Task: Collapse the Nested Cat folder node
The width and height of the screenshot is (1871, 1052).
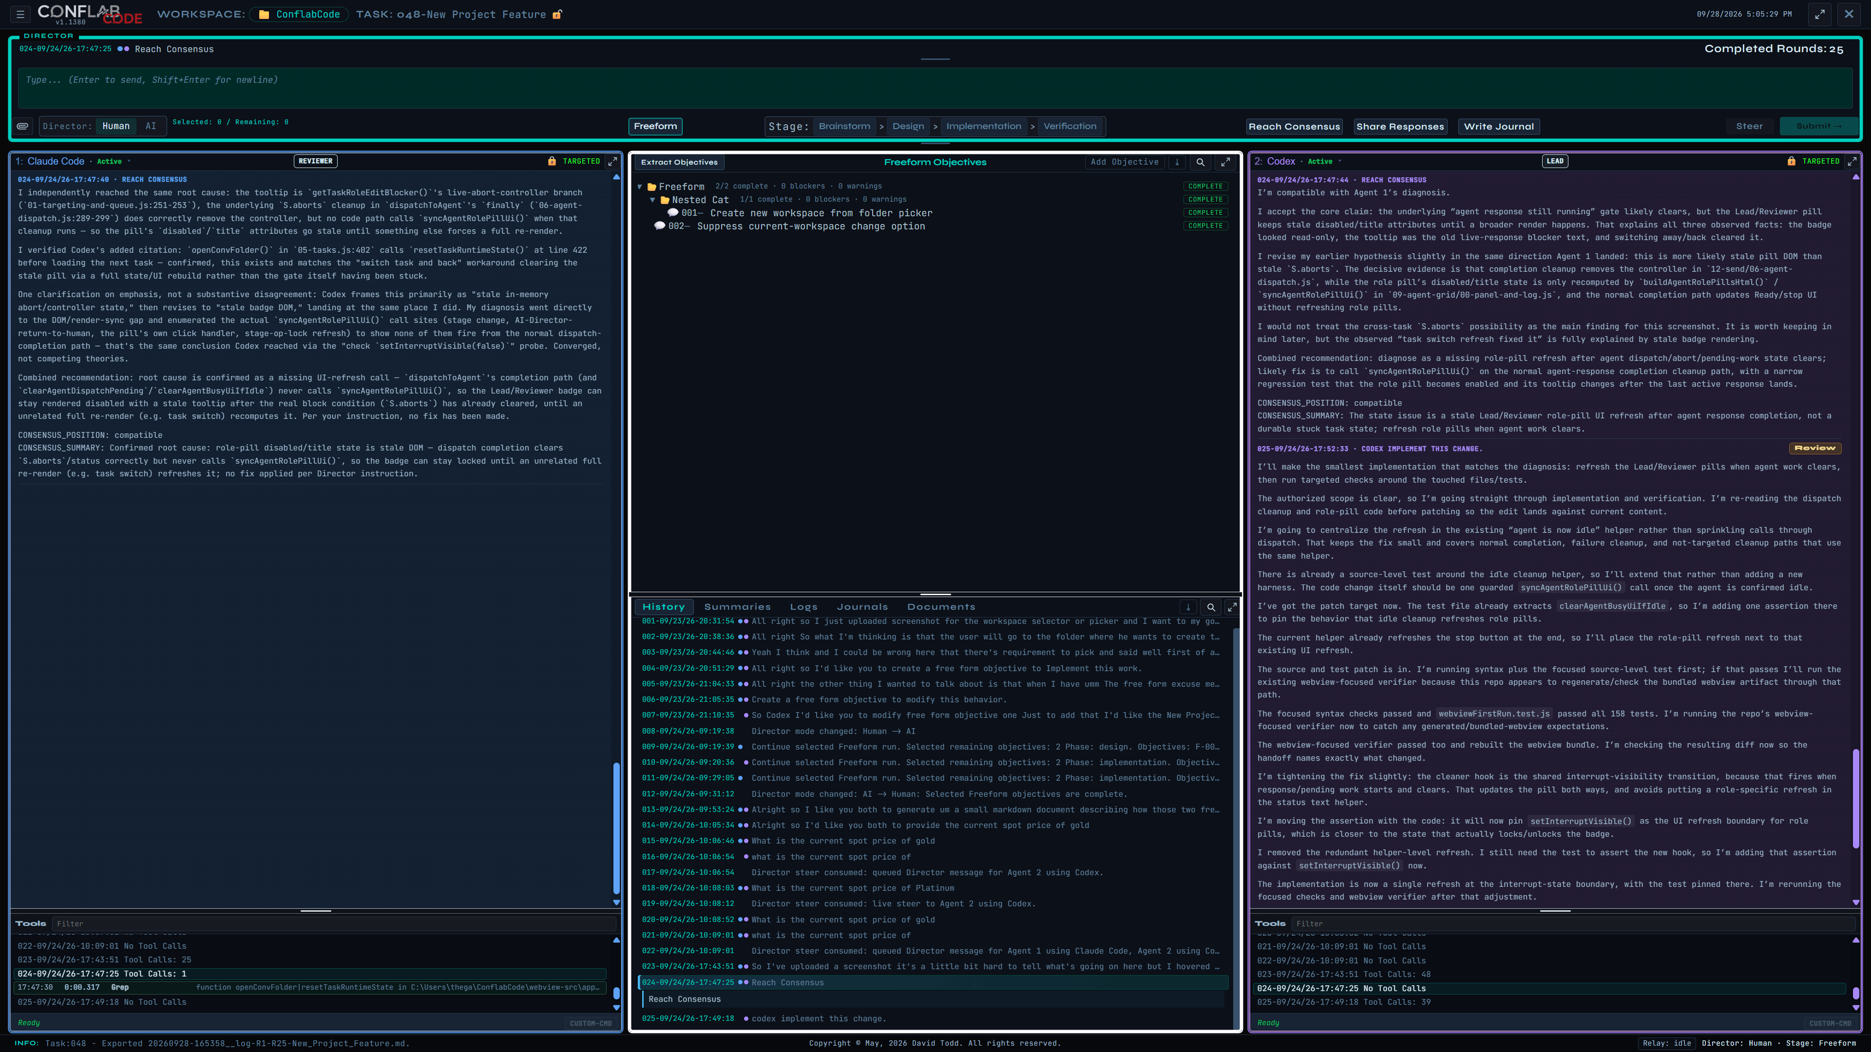Action: pyautogui.click(x=653, y=200)
